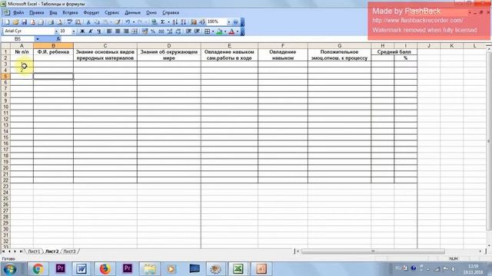
Task: Apply percent style to the cell
Action: coord(153,31)
